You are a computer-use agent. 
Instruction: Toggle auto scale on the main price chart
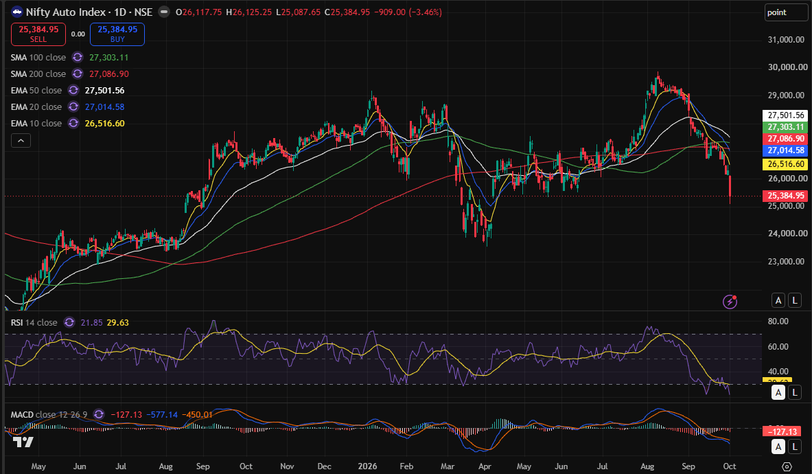click(778, 300)
